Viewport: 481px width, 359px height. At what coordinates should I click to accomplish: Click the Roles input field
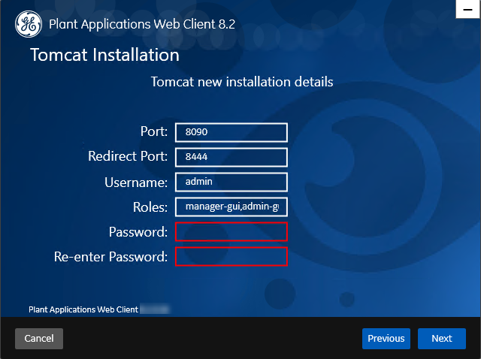(231, 207)
